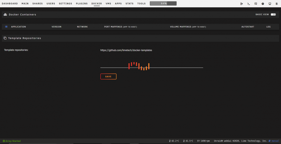
Task: Click the fan speed flag icon
Action: [199, 141]
